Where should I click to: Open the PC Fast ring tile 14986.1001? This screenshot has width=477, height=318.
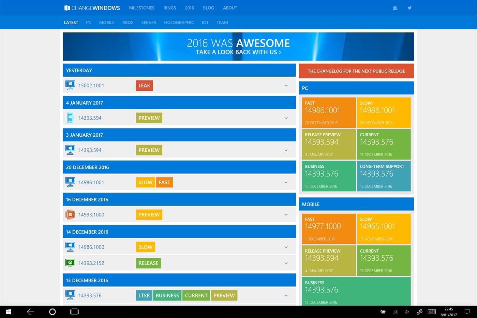pos(329,112)
